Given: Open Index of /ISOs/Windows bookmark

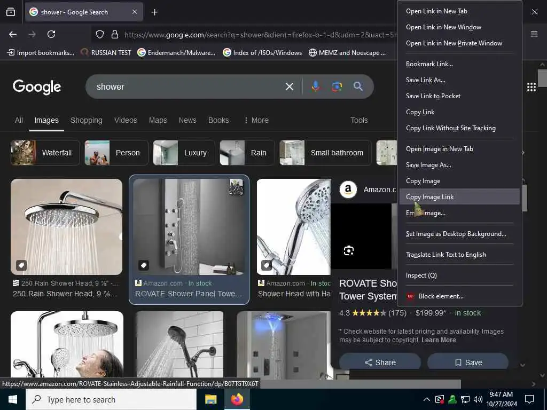Looking at the screenshot, I should tap(262, 53).
